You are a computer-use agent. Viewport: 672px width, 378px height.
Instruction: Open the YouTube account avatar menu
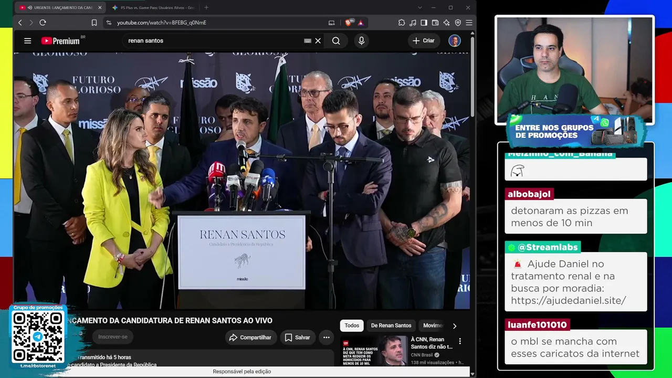[x=455, y=40]
